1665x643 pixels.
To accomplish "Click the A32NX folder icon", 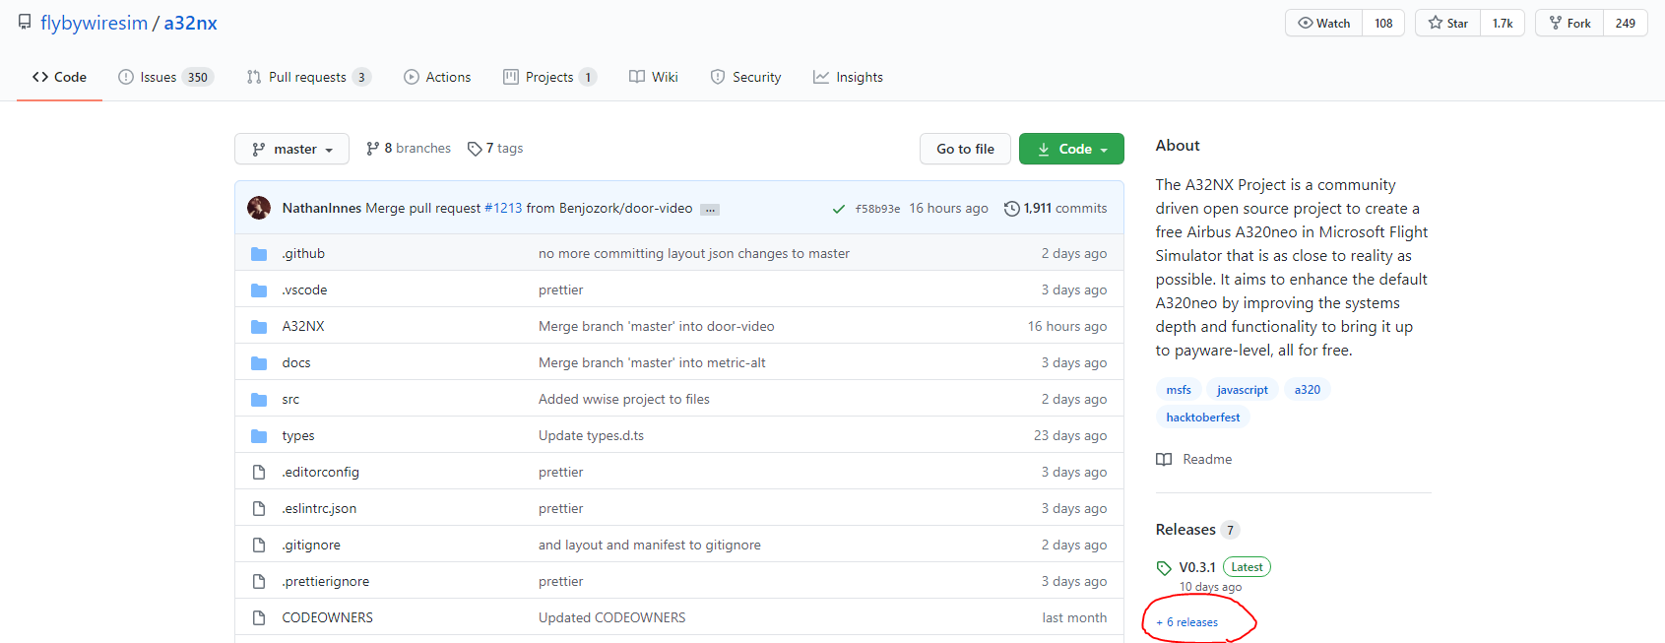I will click(x=259, y=327).
